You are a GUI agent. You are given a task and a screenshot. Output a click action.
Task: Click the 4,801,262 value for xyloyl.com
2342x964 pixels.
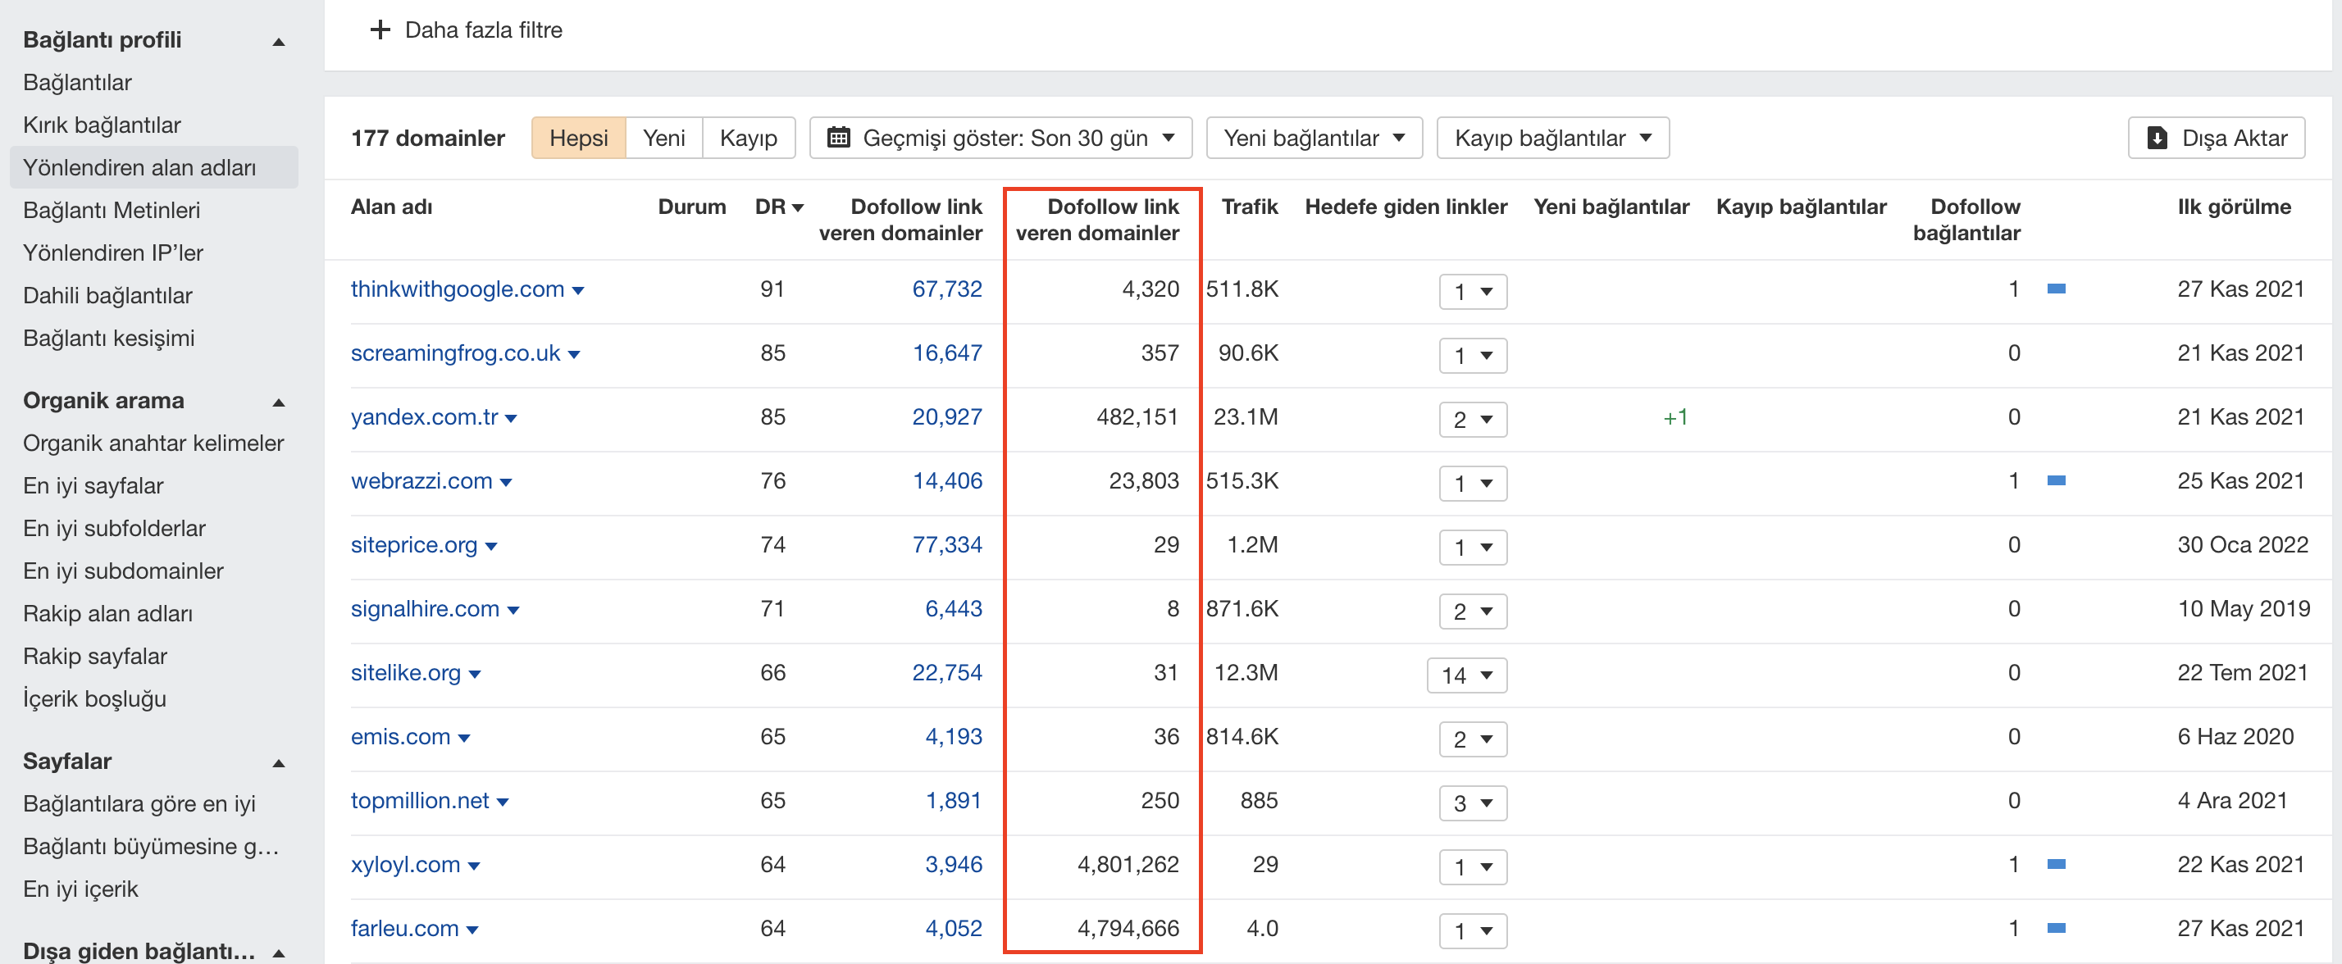[x=1128, y=865]
